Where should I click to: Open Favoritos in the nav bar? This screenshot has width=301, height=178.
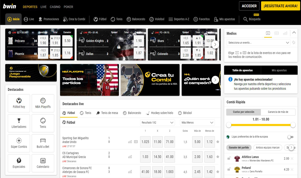[202, 19]
